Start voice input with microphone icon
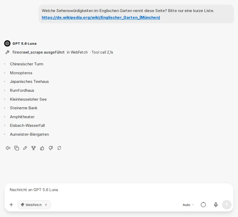This screenshot has height=217, width=238. point(216,205)
